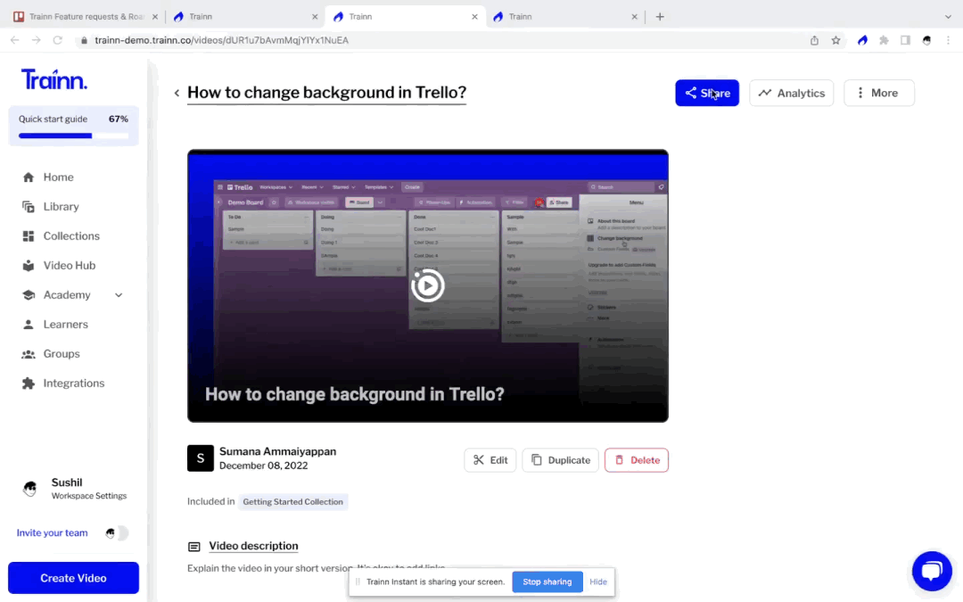Click the Video description heading
Screen dimensions: 963x602
(x=253, y=546)
